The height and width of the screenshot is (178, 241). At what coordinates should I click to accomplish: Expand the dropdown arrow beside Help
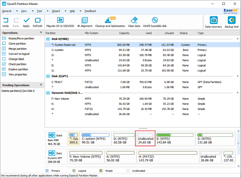[x=80, y=11]
